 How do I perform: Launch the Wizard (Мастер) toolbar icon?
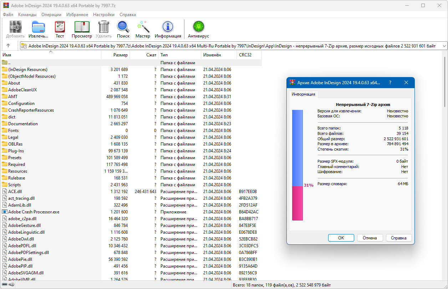pos(143,29)
